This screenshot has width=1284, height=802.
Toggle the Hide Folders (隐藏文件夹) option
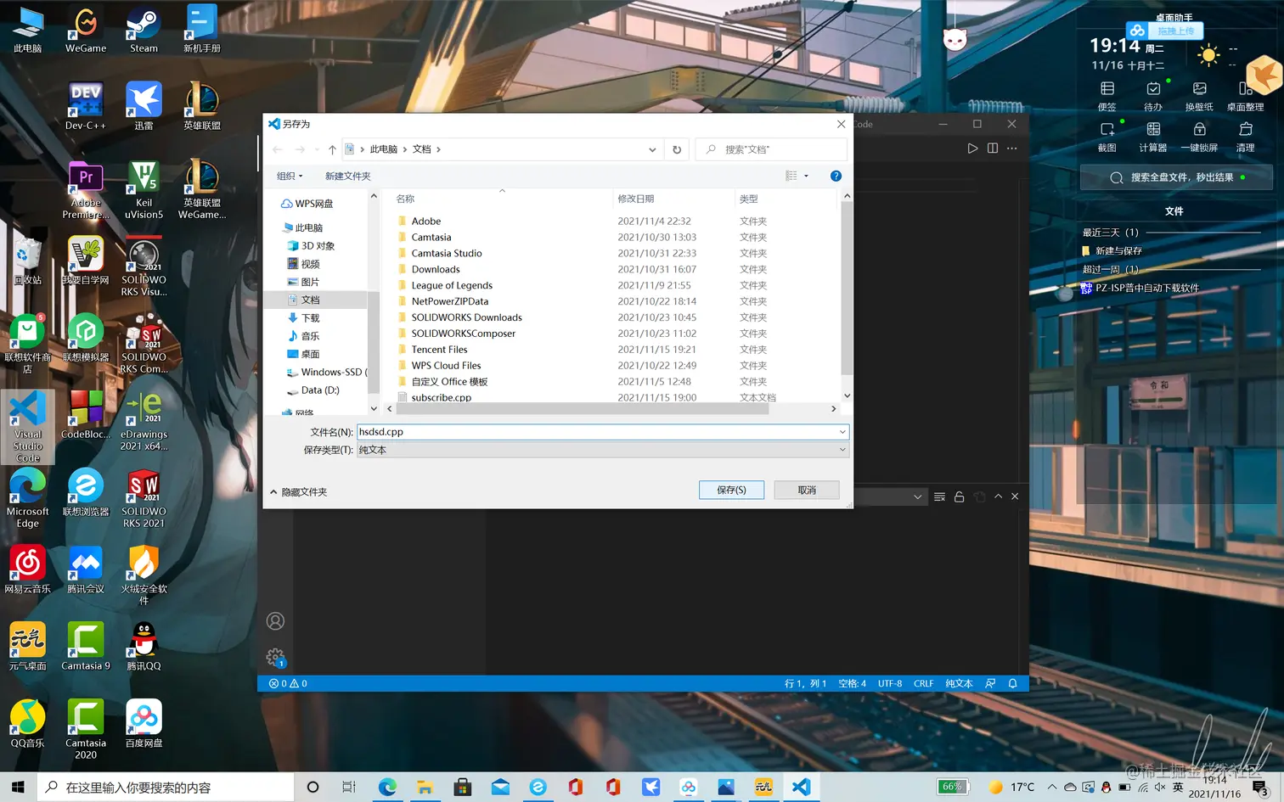(299, 492)
